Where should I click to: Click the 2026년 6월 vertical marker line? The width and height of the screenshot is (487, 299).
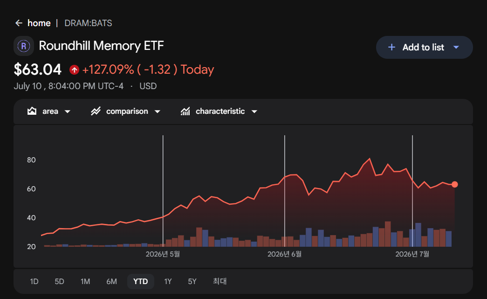pyautogui.click(x=284, y=191)
